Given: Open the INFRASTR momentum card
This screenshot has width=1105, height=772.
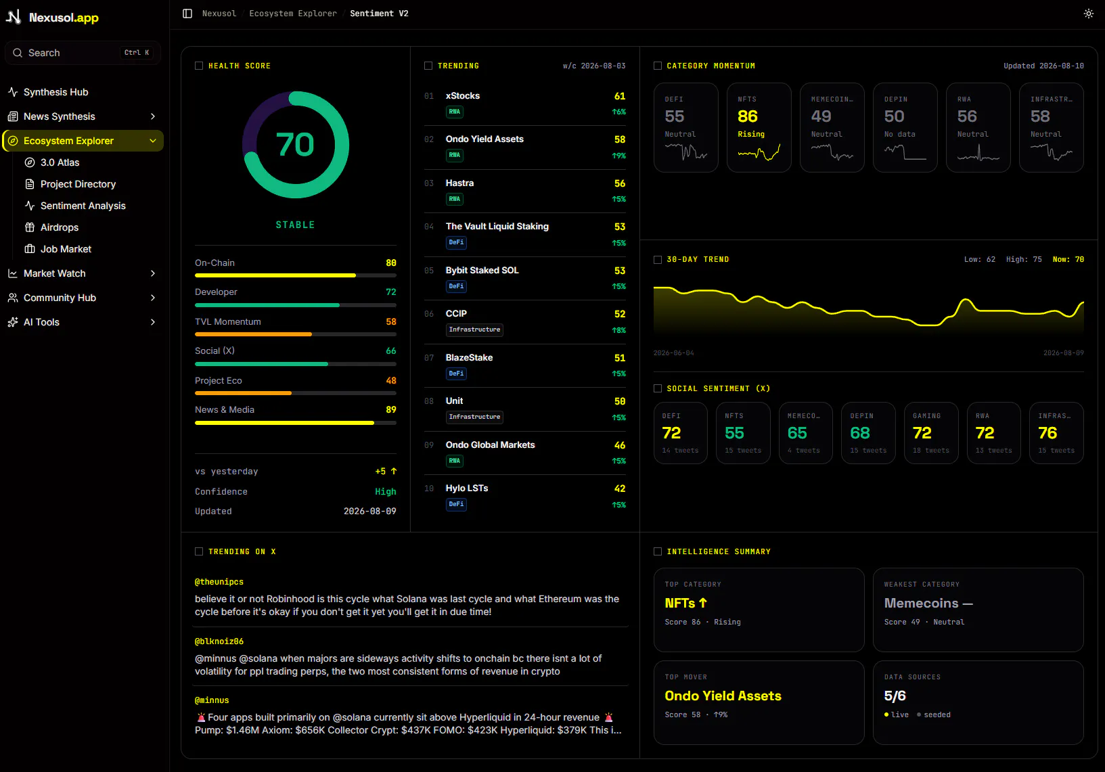Looking at the screenshot, I should pyautogui.click(x=1052, y=127).
